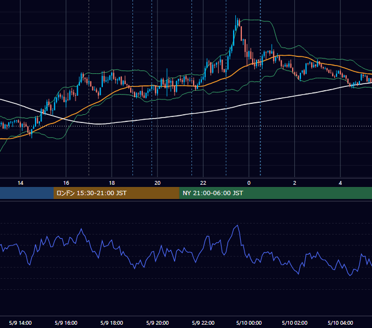Click the 5/9 22:00 date label
The image size is (372, 328).
[203, 323]
